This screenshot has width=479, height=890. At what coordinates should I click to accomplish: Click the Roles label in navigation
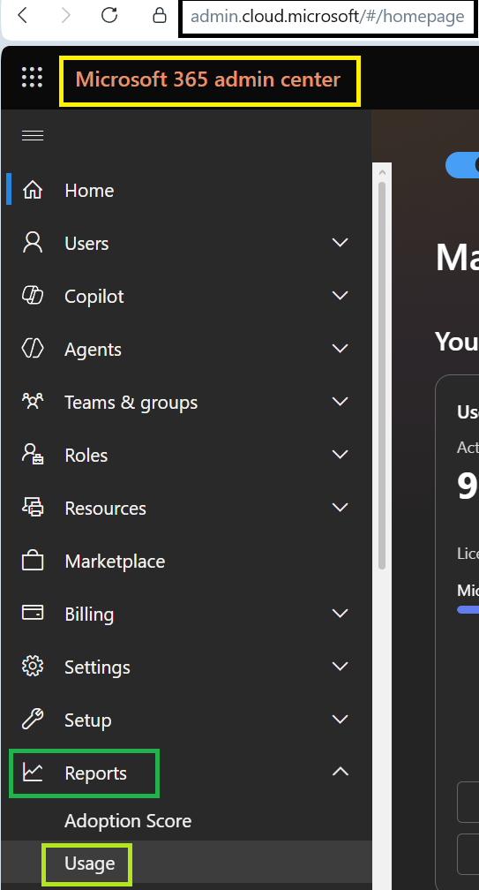86,456
